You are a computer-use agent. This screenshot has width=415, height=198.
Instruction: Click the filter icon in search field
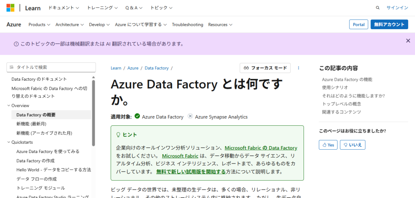pyautogui.click(x=11, y=67)
